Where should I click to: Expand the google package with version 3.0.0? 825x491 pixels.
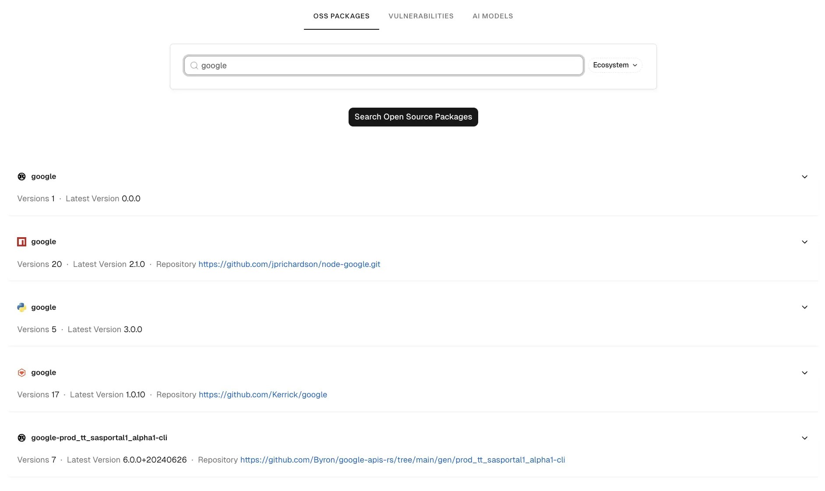804,307
